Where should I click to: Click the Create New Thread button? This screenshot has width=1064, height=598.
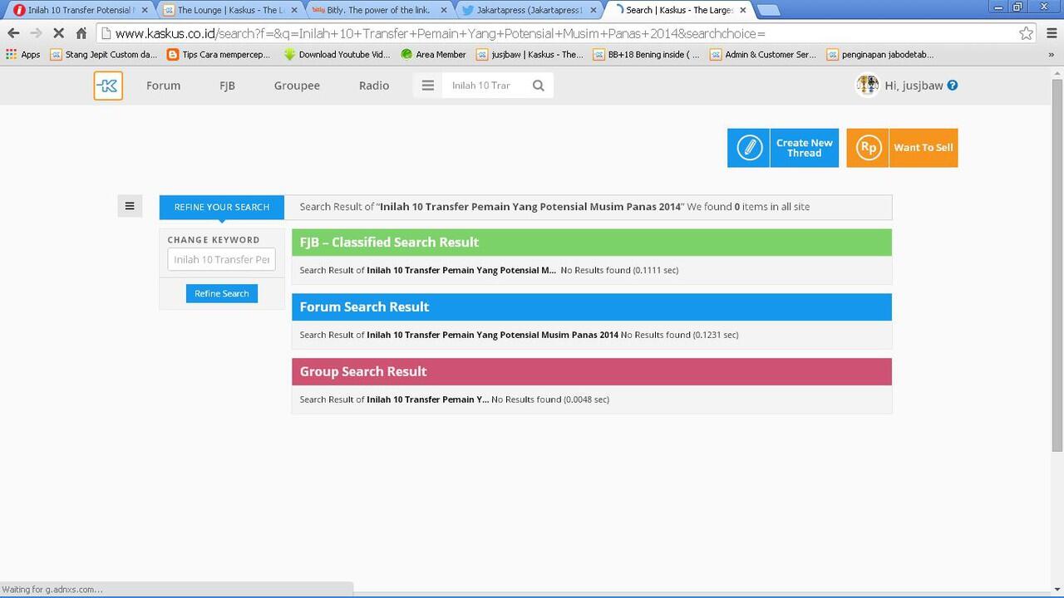click(x=783, y=148)
